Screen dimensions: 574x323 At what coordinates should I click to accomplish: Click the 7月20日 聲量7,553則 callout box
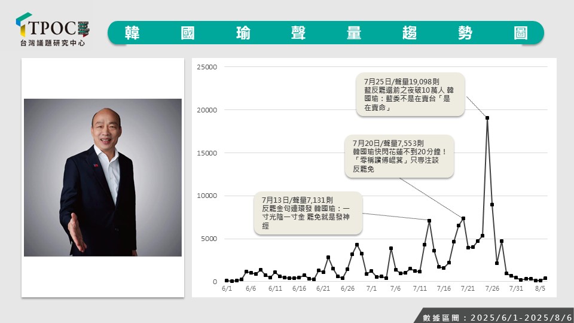[399, 157]
